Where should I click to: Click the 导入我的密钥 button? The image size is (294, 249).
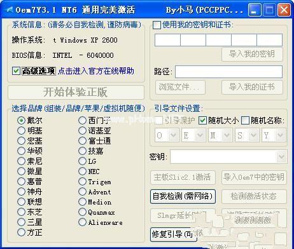[x=252, y=54]
